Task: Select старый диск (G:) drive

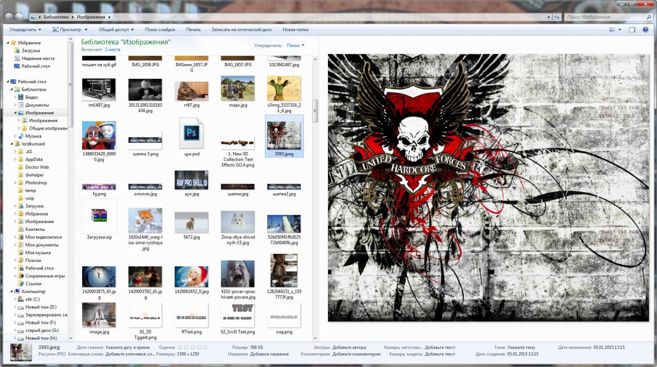Action: (42, 330)
